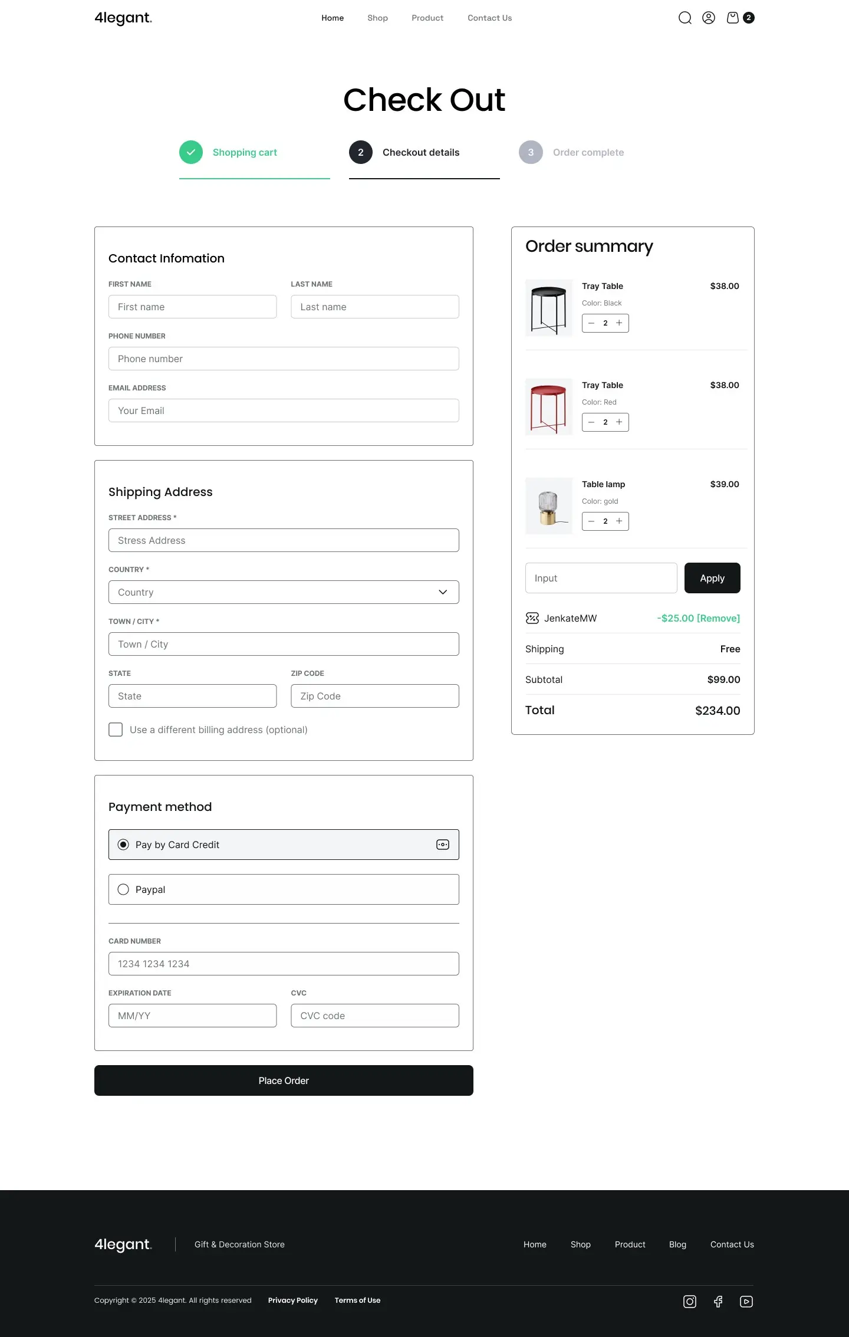Decrease quantity of red Tray Table
Image resolution: width=849 pixels, height=1337 pixels.
point(591,422)
